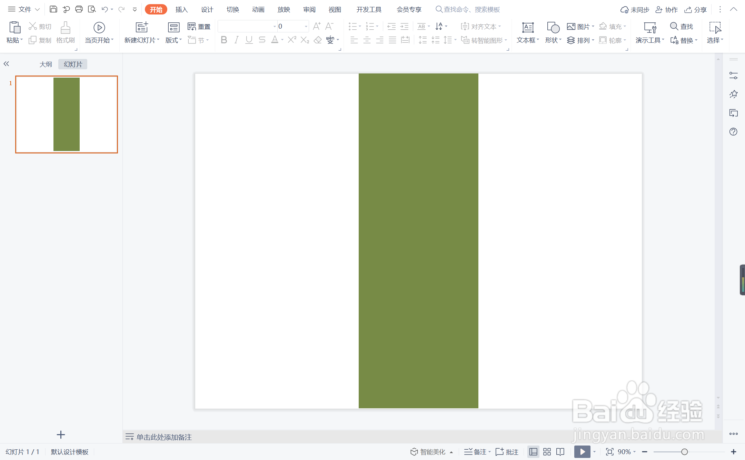The width and height of the screenshot is (745, 460).
Task: Open the Insert (插入) tab
Action: click(181, 10)
